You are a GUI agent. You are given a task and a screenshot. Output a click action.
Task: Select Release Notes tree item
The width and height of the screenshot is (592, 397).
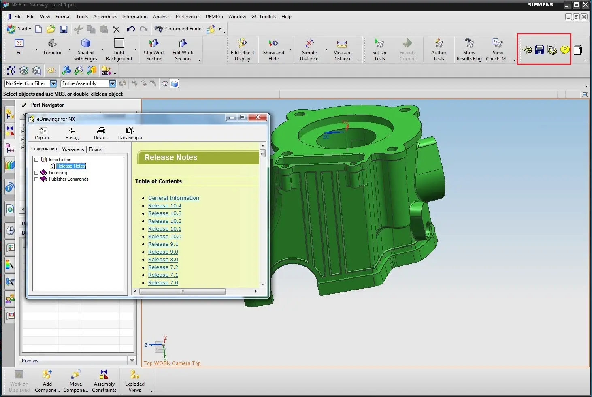click(x=71, y=166)
